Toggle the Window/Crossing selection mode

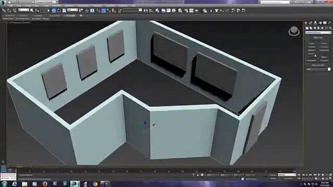pyautogui.click(x=48, y=11)
